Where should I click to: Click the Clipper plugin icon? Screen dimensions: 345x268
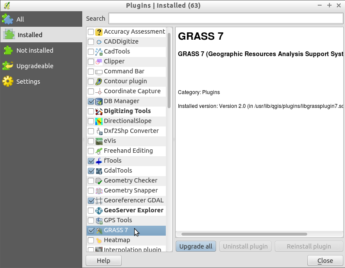click(99, 62)
